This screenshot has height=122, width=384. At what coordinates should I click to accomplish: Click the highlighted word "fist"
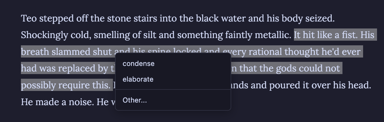point(349,35)
